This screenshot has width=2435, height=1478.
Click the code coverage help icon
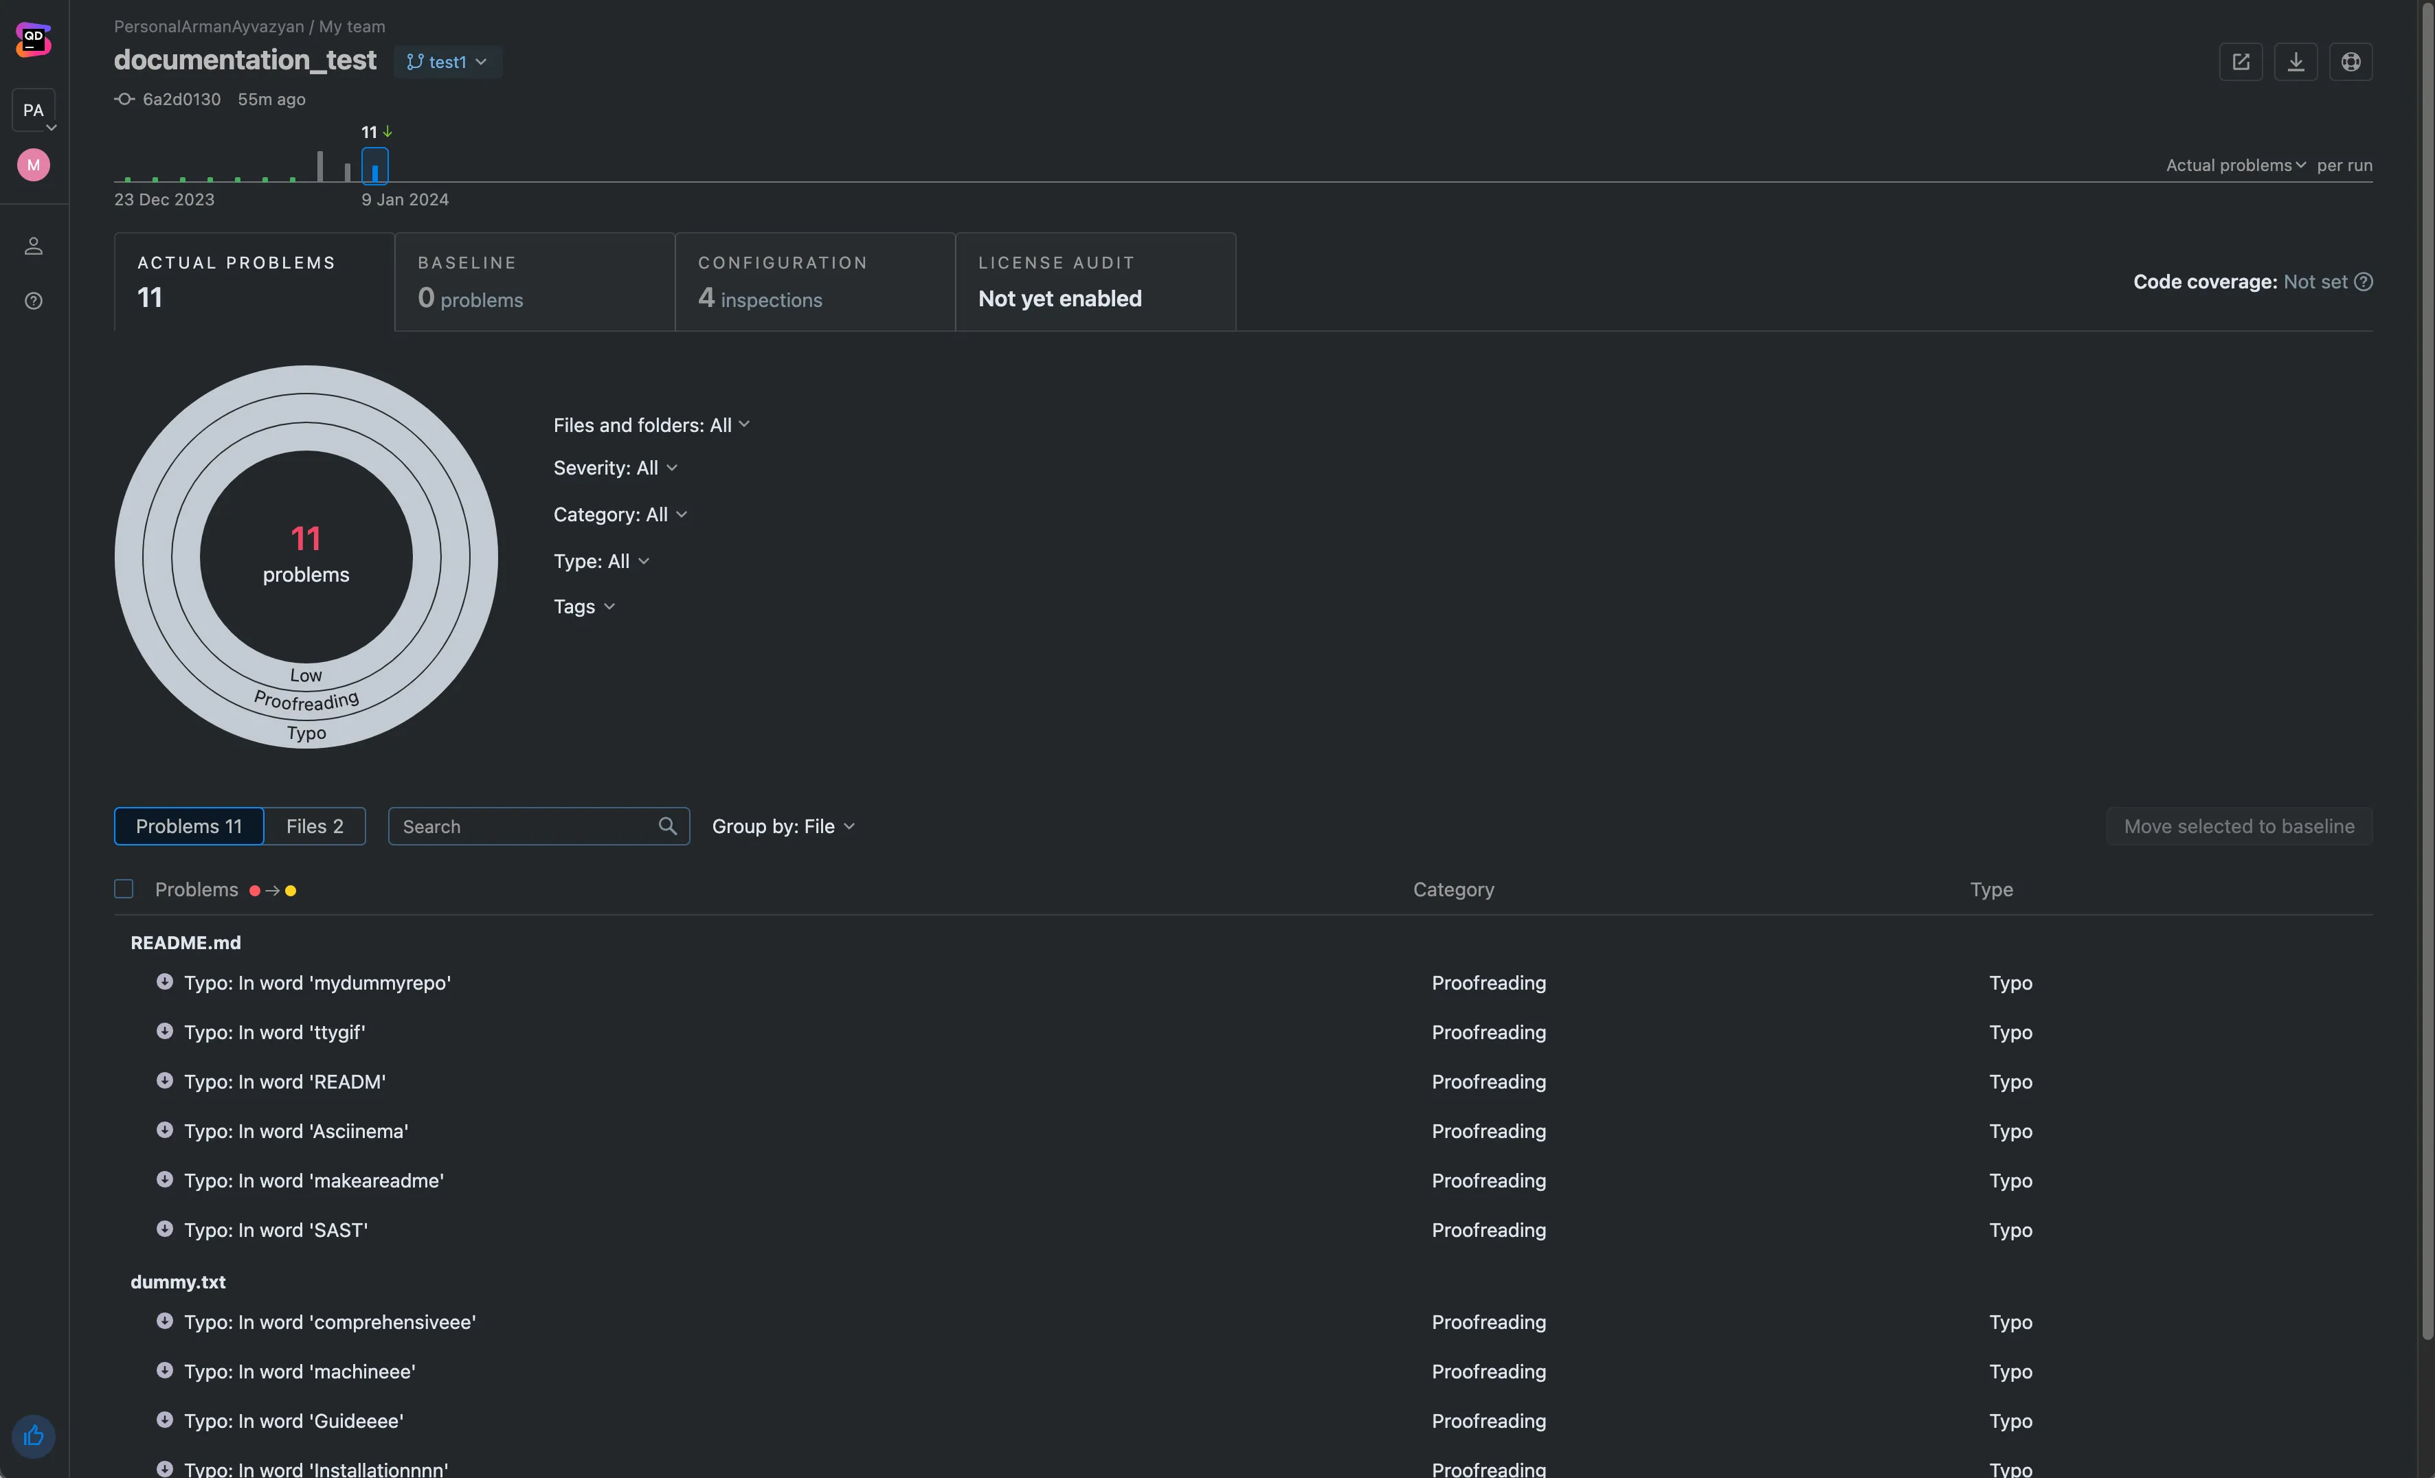pos(2364,282)
